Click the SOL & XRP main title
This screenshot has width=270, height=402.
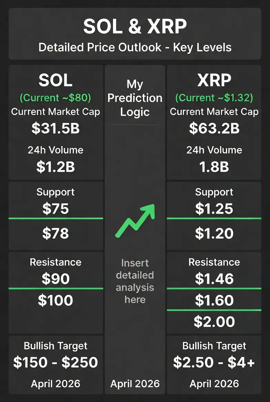point(135,27)
